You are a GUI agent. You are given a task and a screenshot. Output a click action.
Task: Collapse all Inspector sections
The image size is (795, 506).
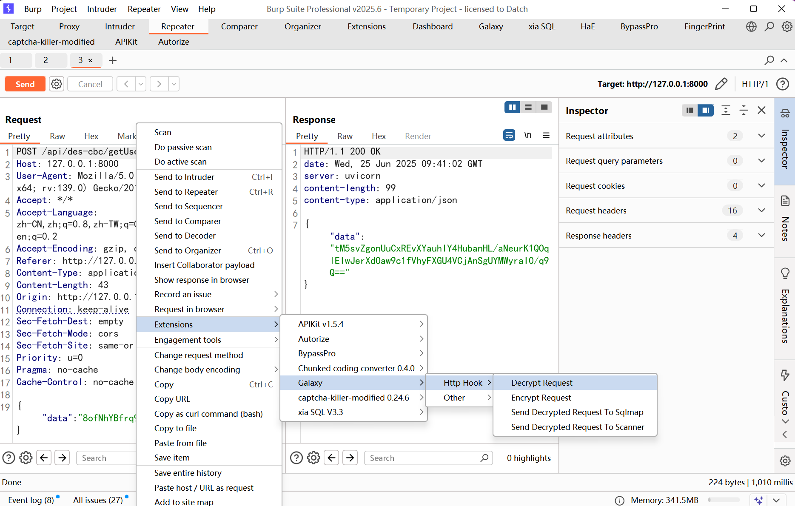[744, 111]
